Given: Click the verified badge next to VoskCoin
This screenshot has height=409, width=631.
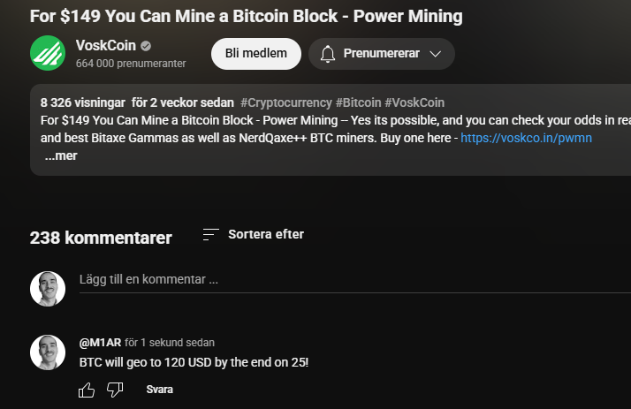Looking at the screenshot, I should pos(146,46).
